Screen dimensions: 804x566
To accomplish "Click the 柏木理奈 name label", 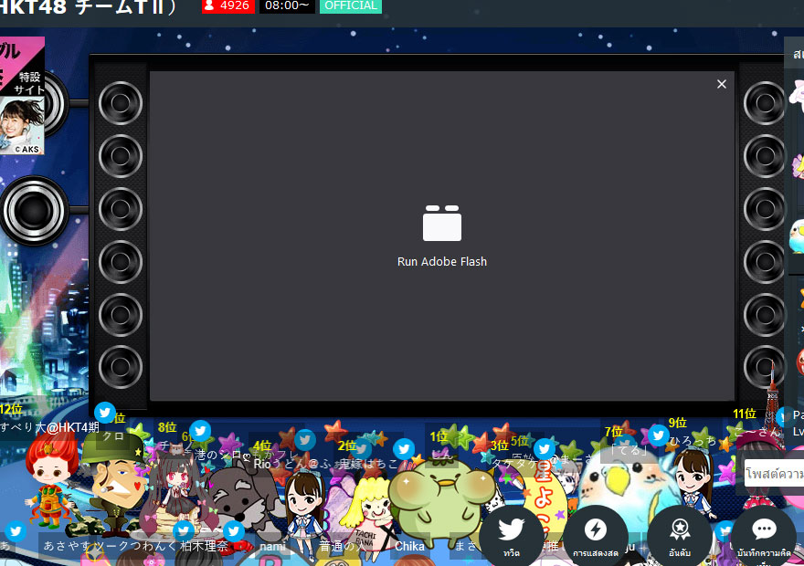I will click(204, 546).
